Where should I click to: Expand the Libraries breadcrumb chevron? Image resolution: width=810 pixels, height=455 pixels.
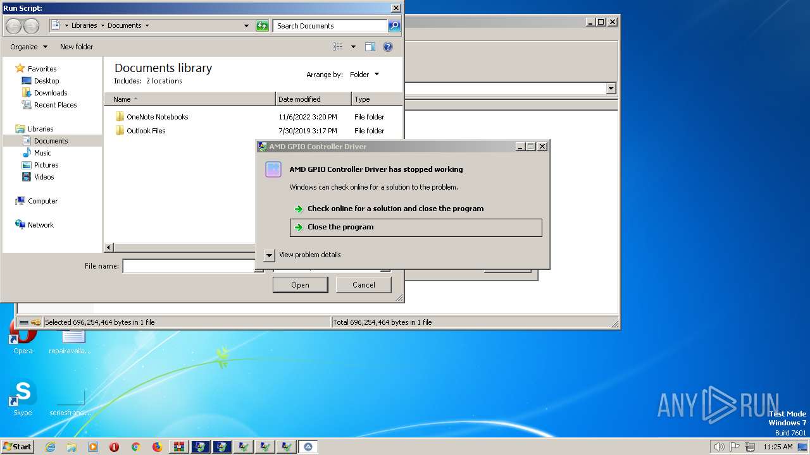click(x=102, y=26)
